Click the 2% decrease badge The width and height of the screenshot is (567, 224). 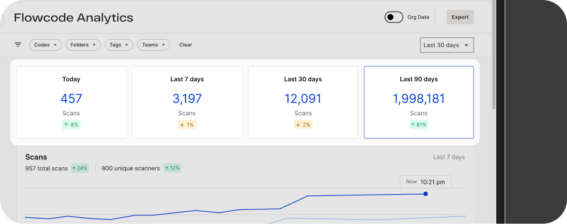(x=303, y=125)
